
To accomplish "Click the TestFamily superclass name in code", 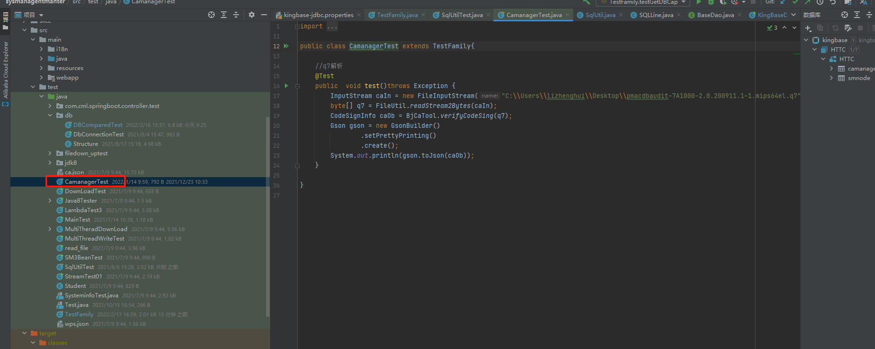I will (451, 46).
